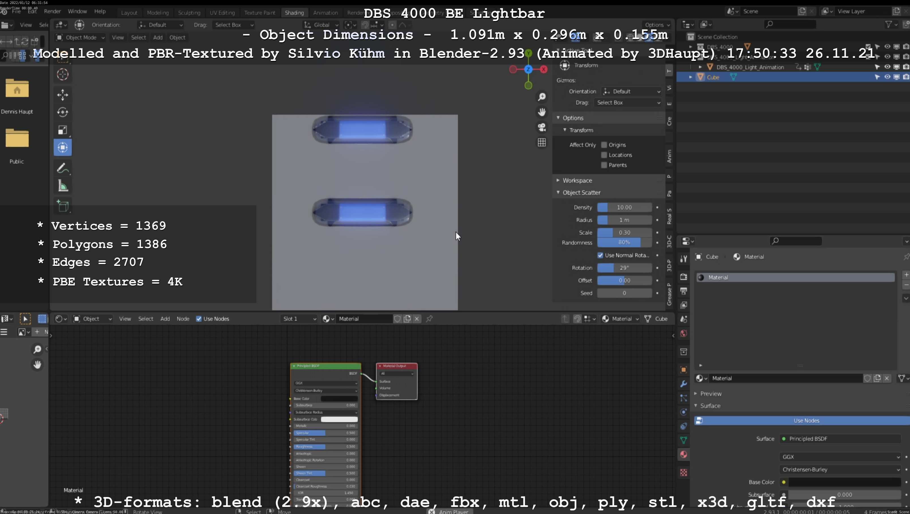910x514 pixels.
Task: Open the Render properties tab icon
Action: [684, 276]
